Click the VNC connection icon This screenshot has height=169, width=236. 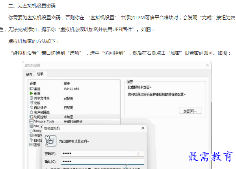point(32,126)
